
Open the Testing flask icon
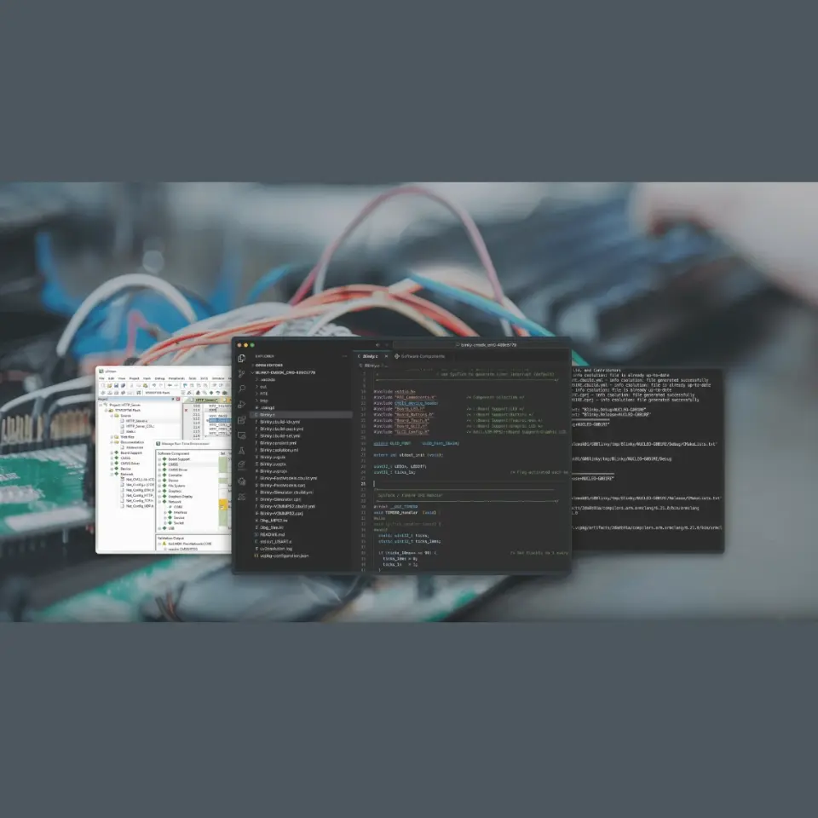(x=242, y=450)
